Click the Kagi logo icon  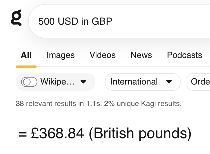coord(16,18)
